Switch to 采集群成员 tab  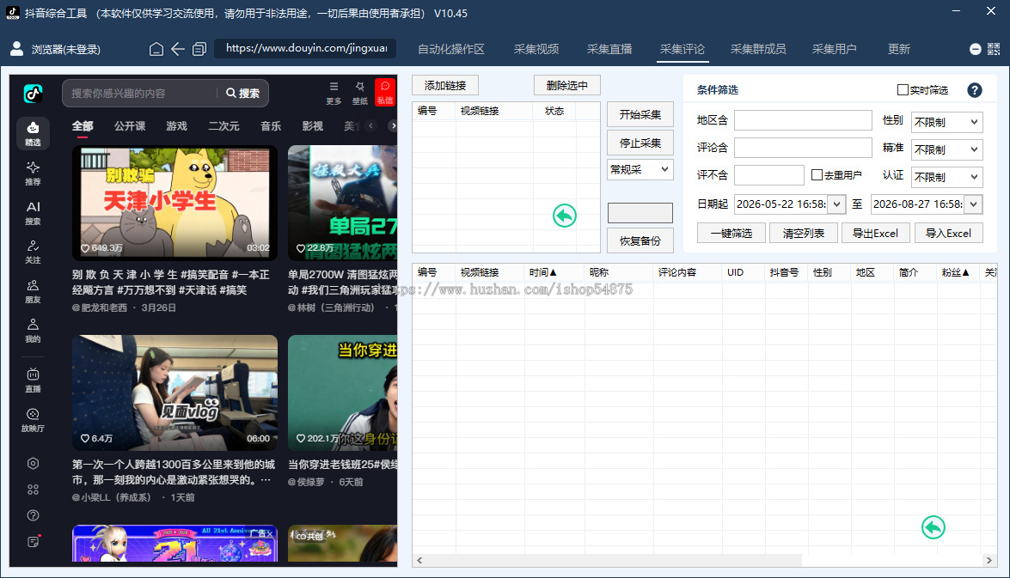pyautogui.click(x=758, y=49)
